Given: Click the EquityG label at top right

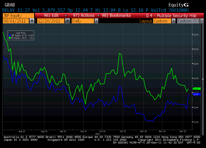Looking at the screenshot, I should [x=178, y=5].
